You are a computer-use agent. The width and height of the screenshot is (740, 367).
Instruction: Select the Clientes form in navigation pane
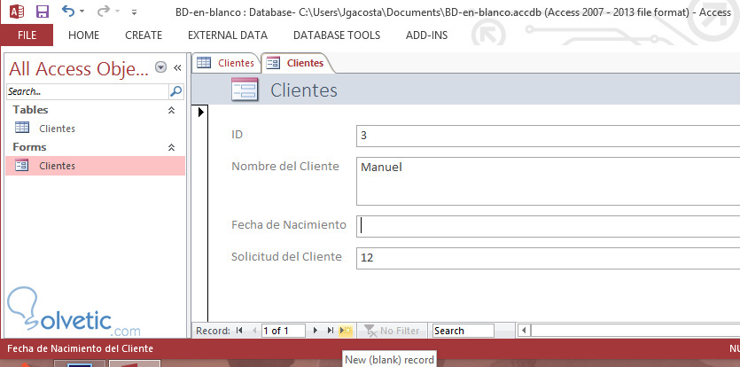[x=96, y=166]
